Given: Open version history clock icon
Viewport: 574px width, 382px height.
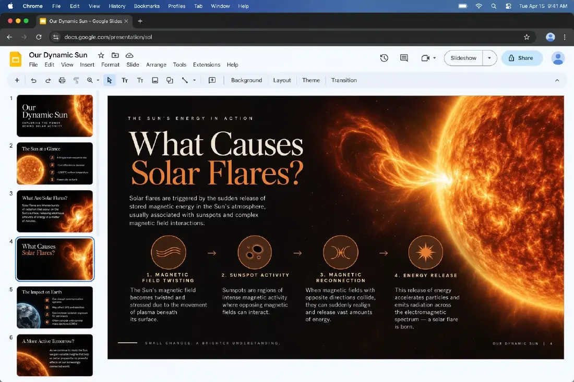Looking at the screenshot, I should coord(384,58).
